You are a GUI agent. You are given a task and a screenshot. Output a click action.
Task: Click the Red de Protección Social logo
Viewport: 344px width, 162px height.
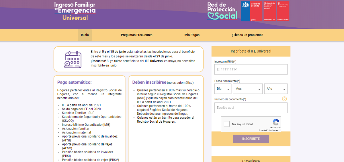222,11
